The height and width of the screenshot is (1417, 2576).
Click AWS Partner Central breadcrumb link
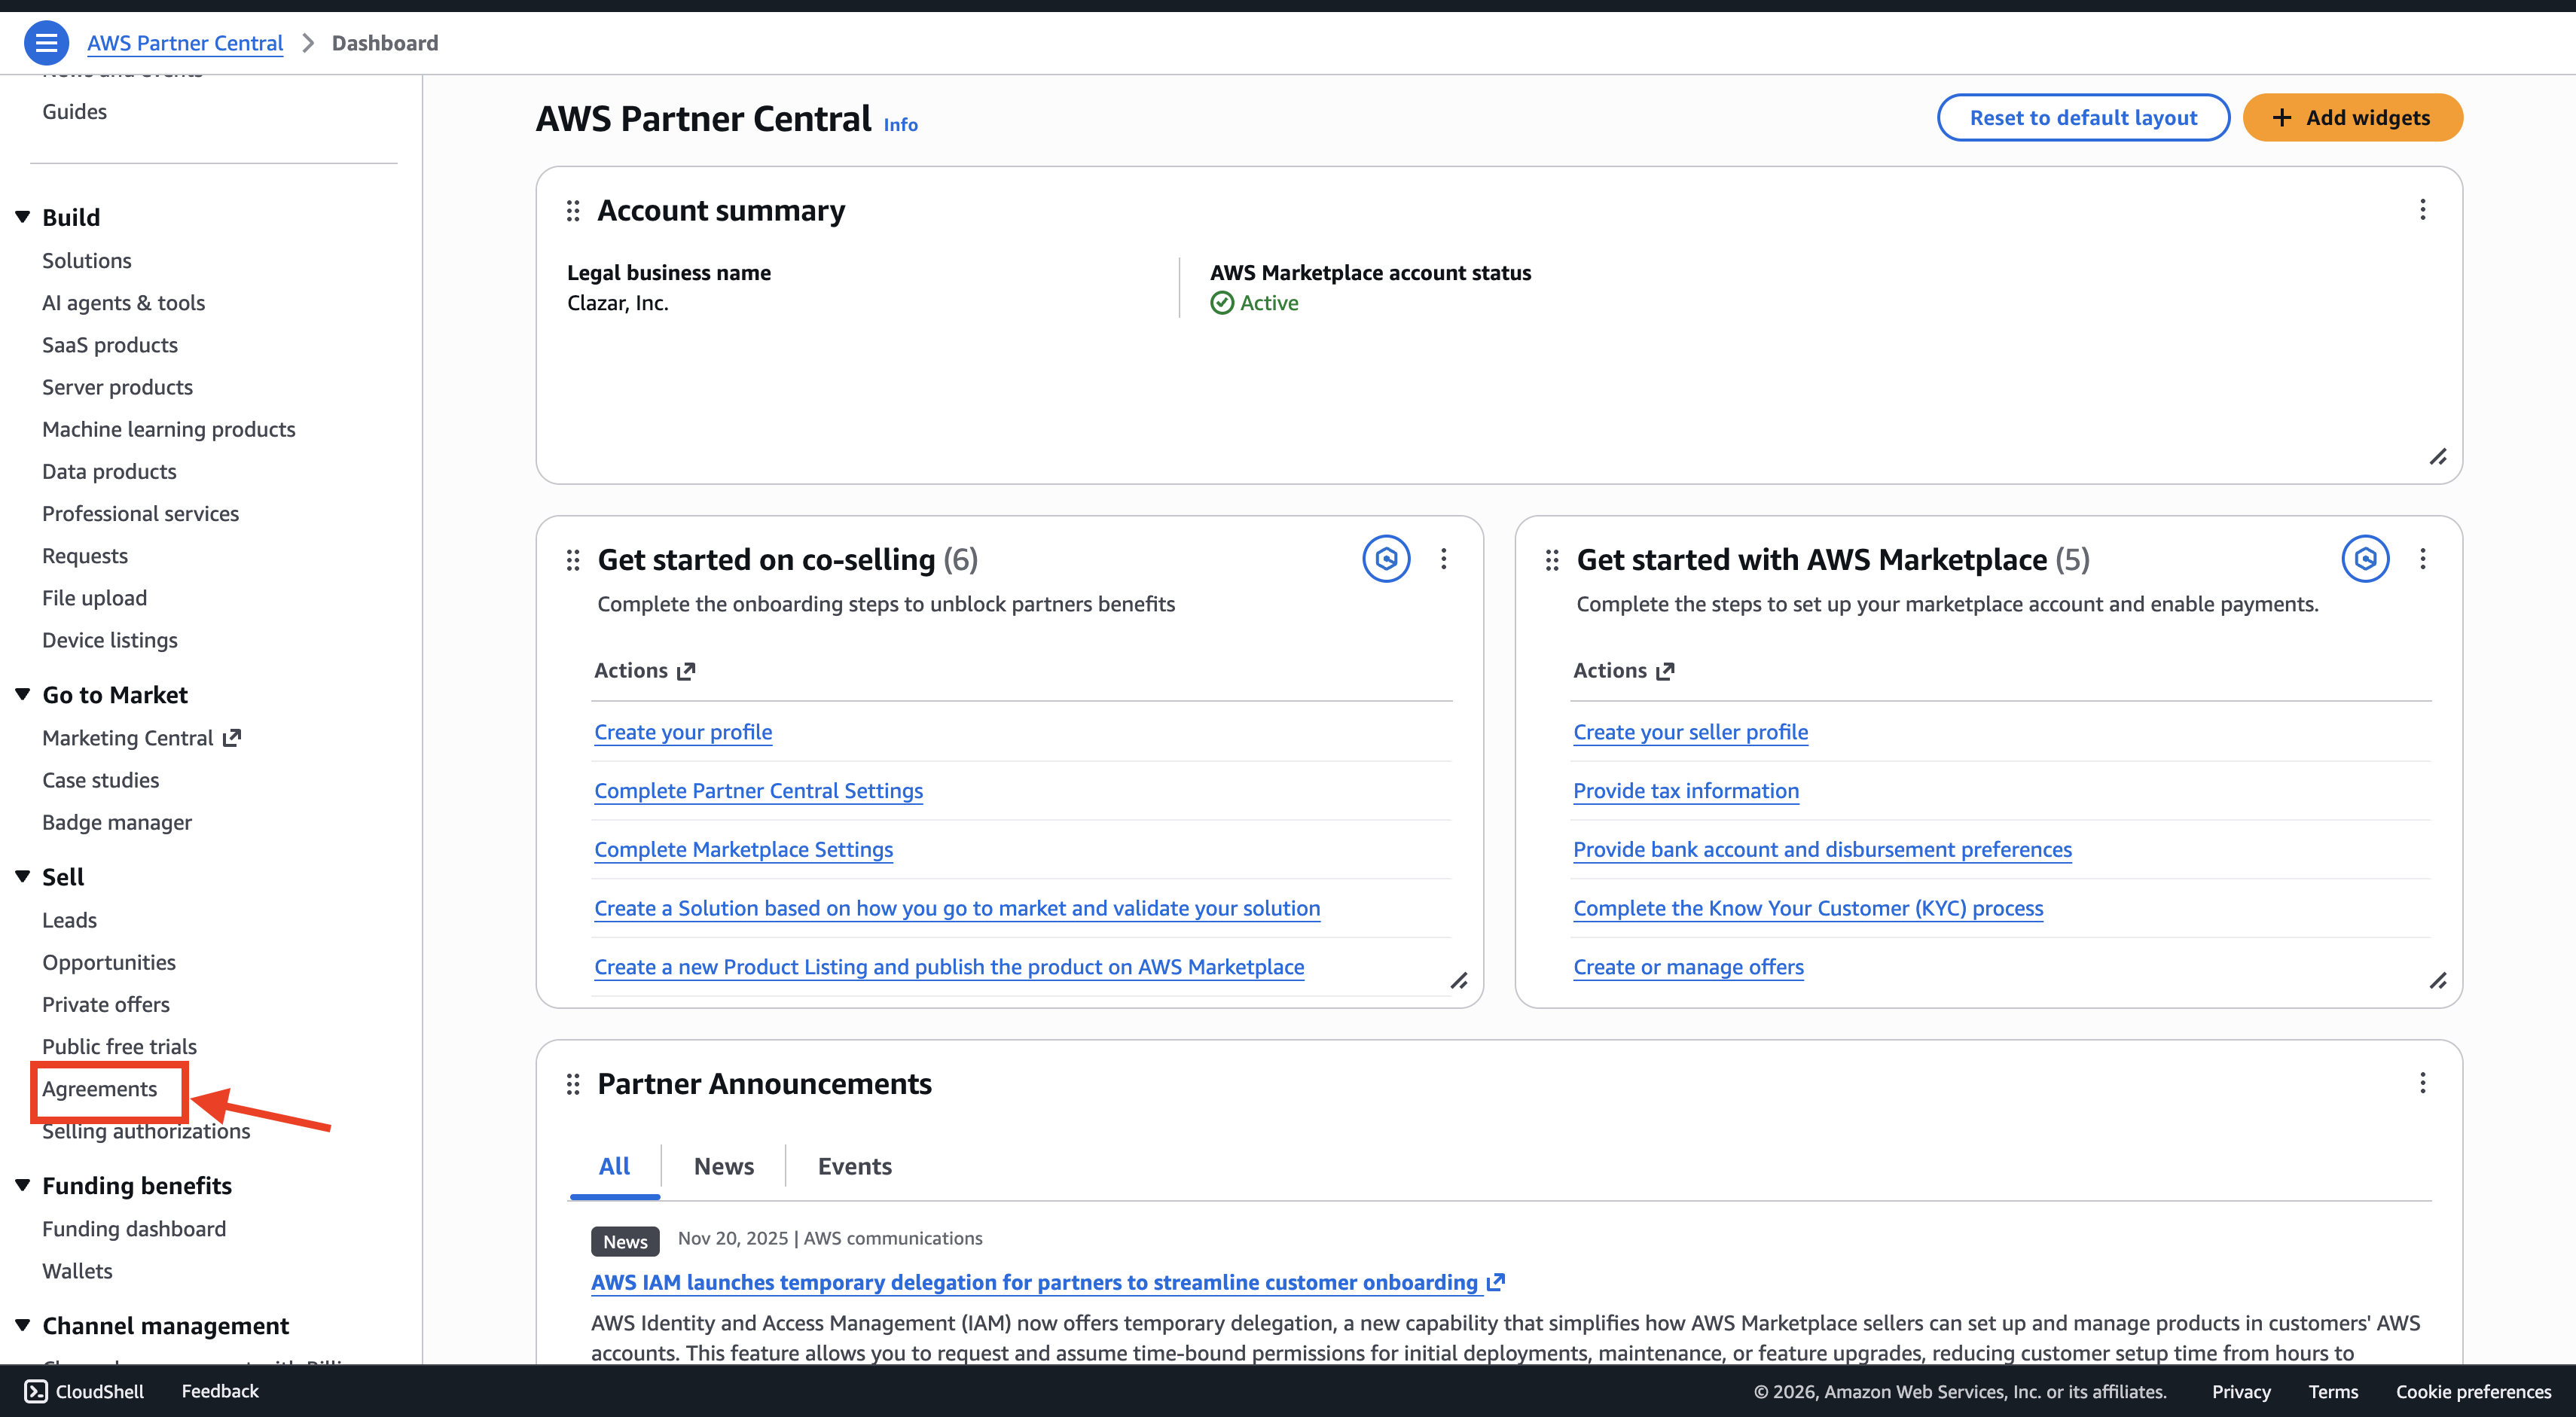point(185,43)
